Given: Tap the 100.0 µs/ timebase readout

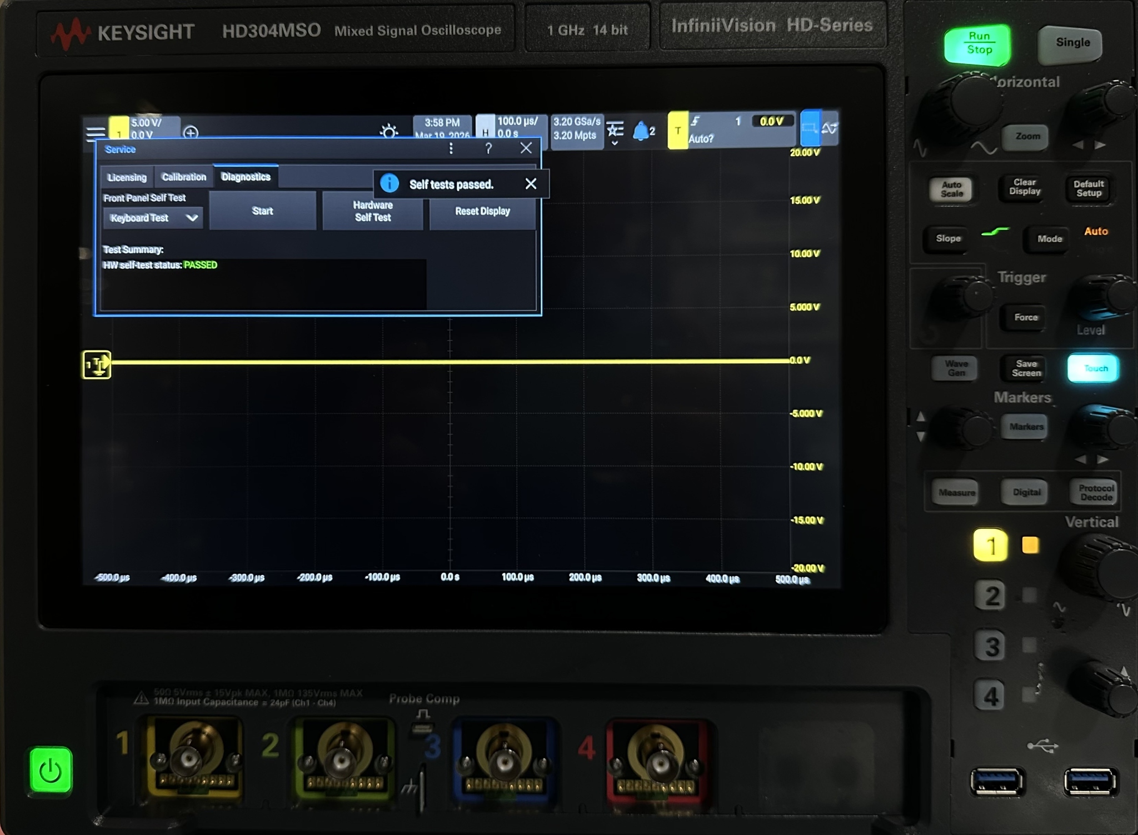Looking at the screenshot, I should [x=517, y=121].
